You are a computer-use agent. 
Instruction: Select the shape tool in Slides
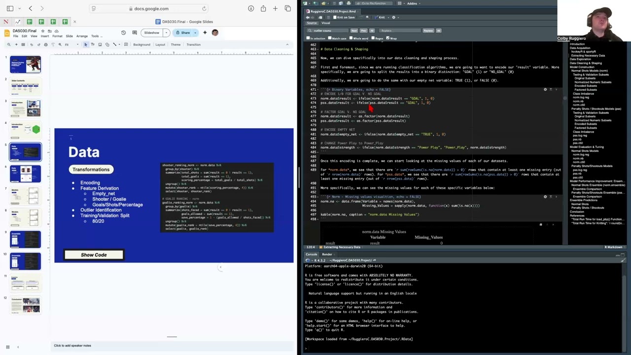107,44
